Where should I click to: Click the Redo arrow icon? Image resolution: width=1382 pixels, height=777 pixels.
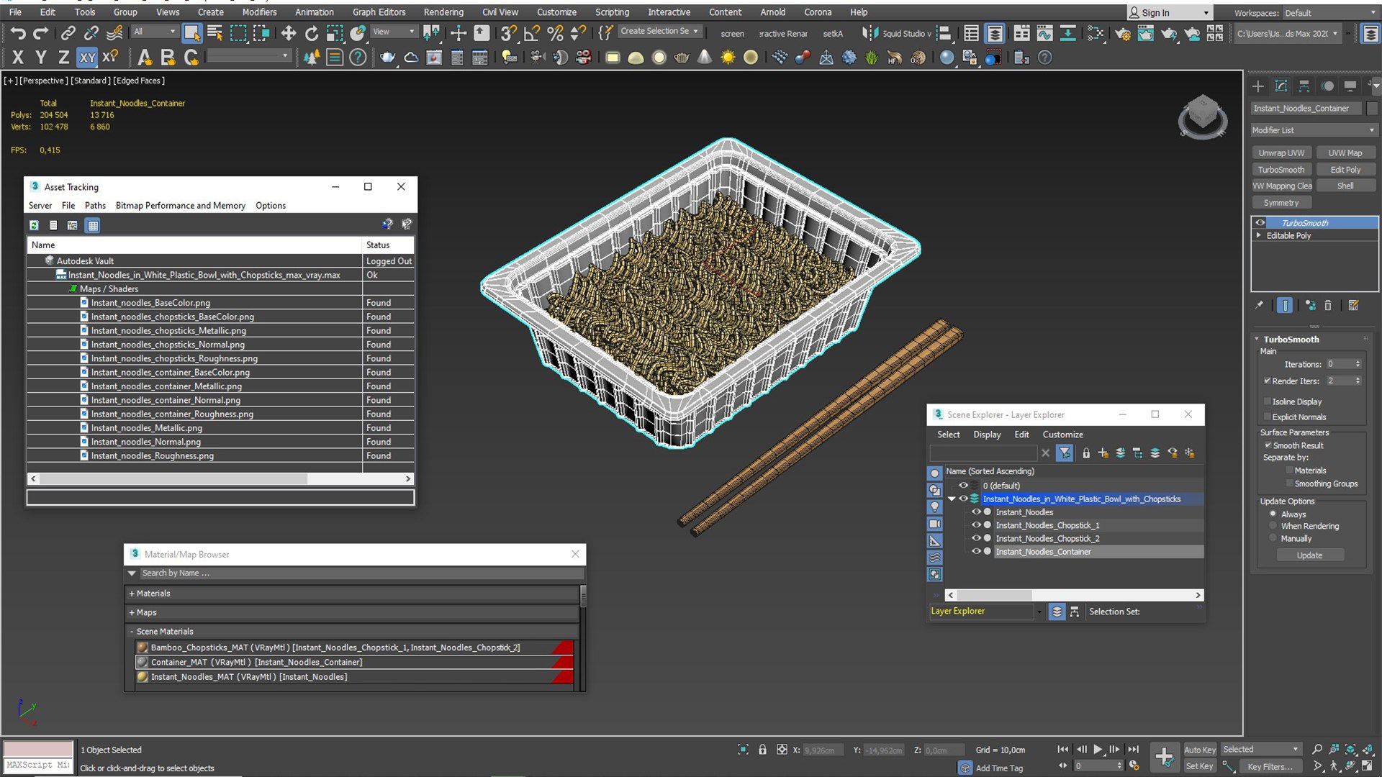[41, 33]
